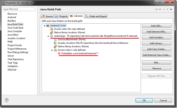Image resolution: width=177 pixels, height=108 pixels.
Task: Open the back history dropdown arrow
Action: (x=160, y=9)
